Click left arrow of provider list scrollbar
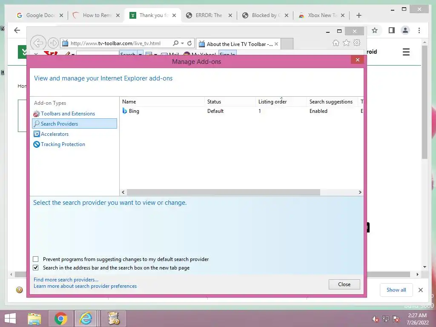The height and width of the screenshot is (327, 436). pyautogui.click(x=123, y=192)
